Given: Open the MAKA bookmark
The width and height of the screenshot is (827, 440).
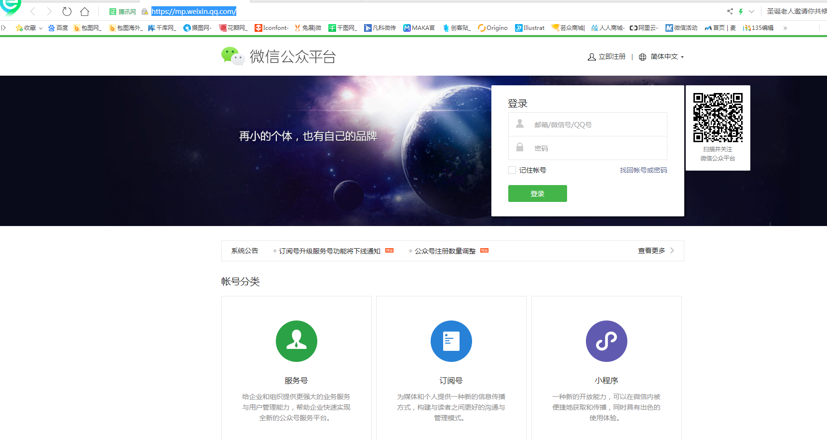Looking at the screenshot, I should tap(419, 28).
